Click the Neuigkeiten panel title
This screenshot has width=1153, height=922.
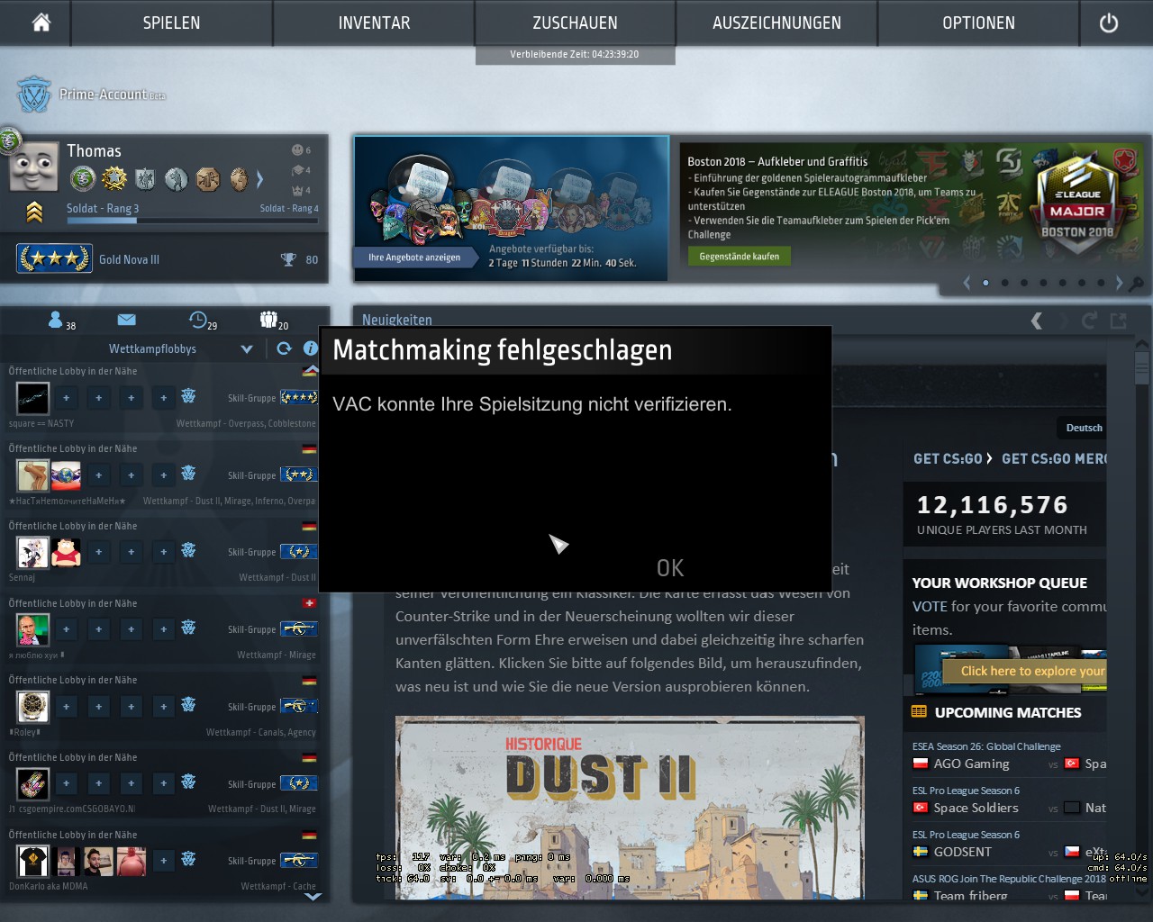click(x=397, y=320)
